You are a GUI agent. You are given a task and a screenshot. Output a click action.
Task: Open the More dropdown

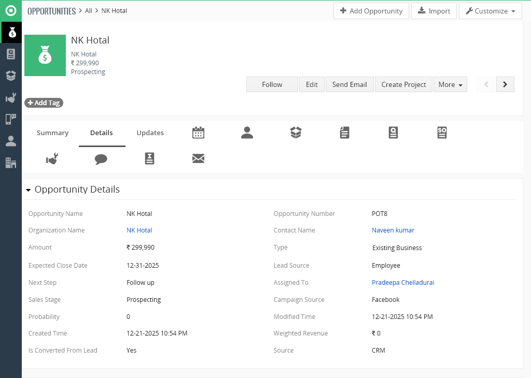click(450, 84)
